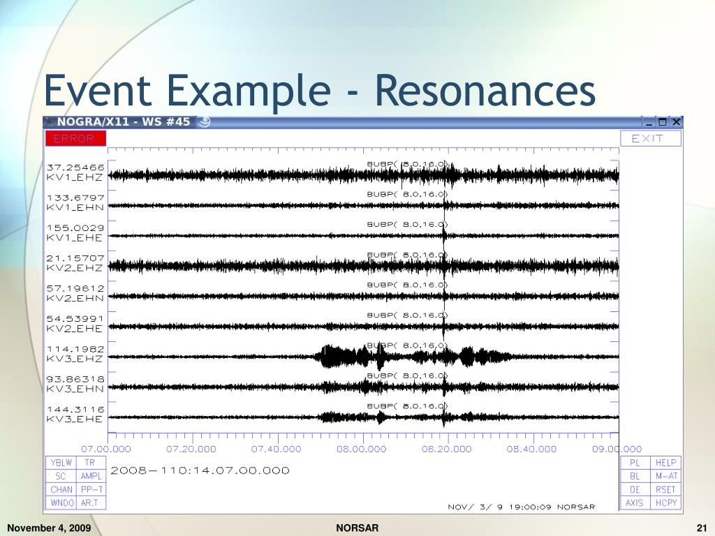Minimize the NOGRA/X11 window
Image resolution: width=715 pixels, height=536 pixels.
coord(649,122)
